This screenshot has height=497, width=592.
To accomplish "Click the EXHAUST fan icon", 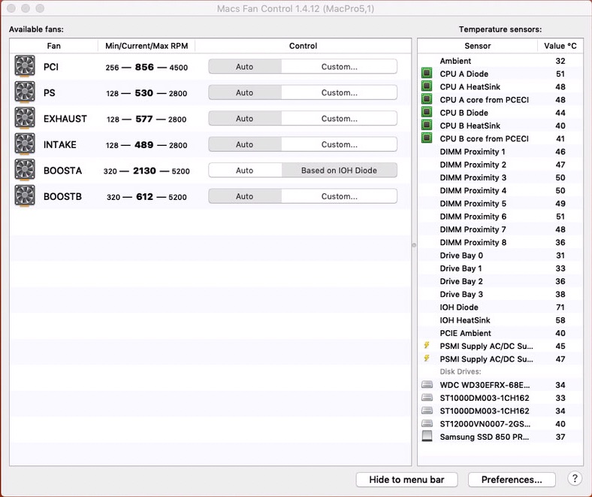I will point(25,118).
